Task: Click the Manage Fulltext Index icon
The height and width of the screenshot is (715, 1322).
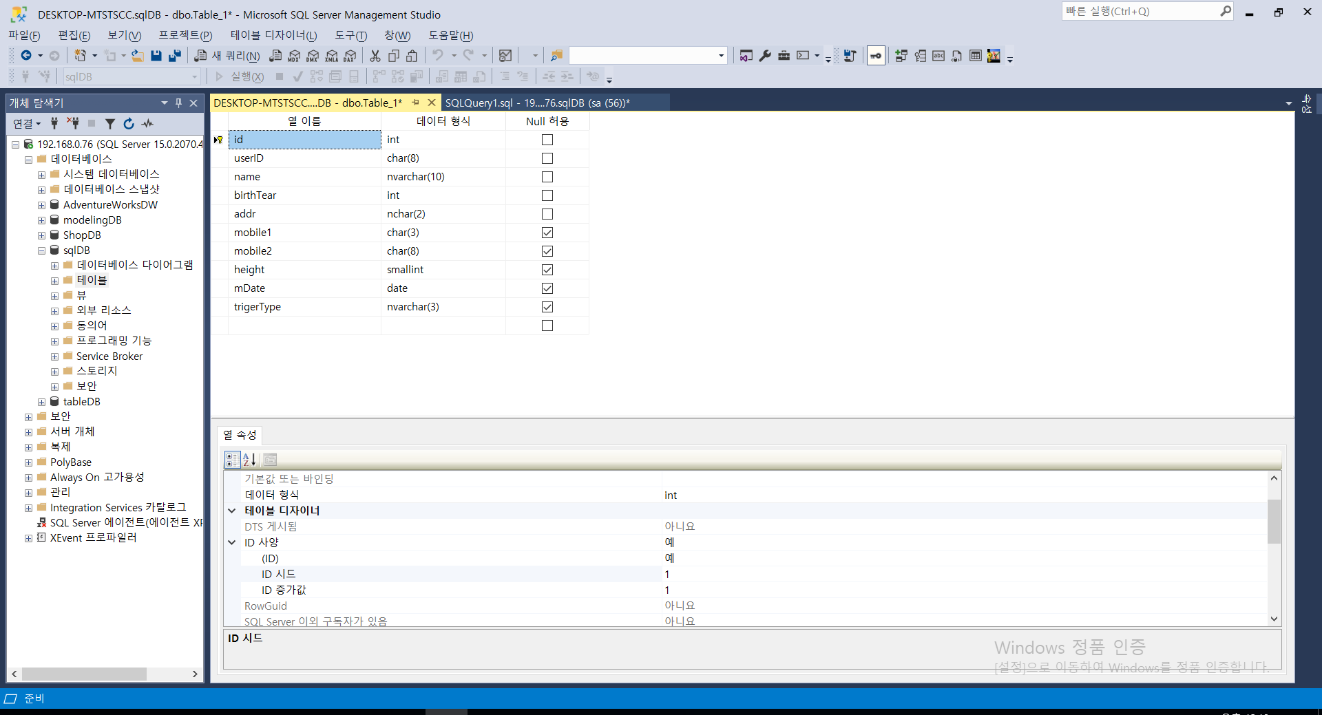Action: click(938, 56)
